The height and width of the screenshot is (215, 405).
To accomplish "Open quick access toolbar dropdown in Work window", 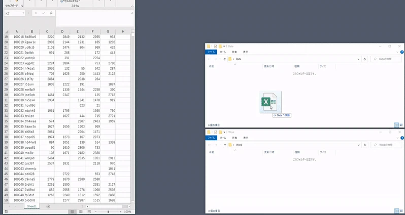I will (224, 132).
